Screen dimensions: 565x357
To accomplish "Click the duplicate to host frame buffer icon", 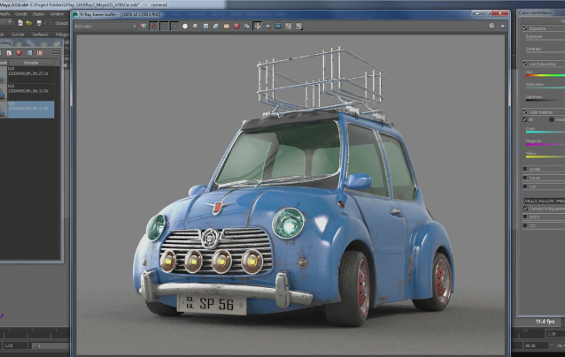I will point(247,27).
